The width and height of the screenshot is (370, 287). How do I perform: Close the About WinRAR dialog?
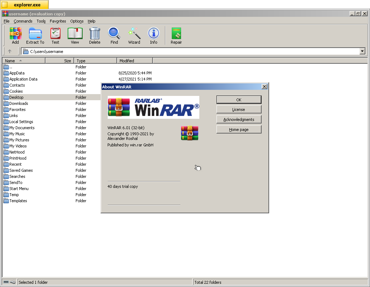coord(264,87)
